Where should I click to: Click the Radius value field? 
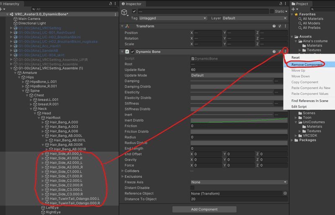click(x=239, y=137)
